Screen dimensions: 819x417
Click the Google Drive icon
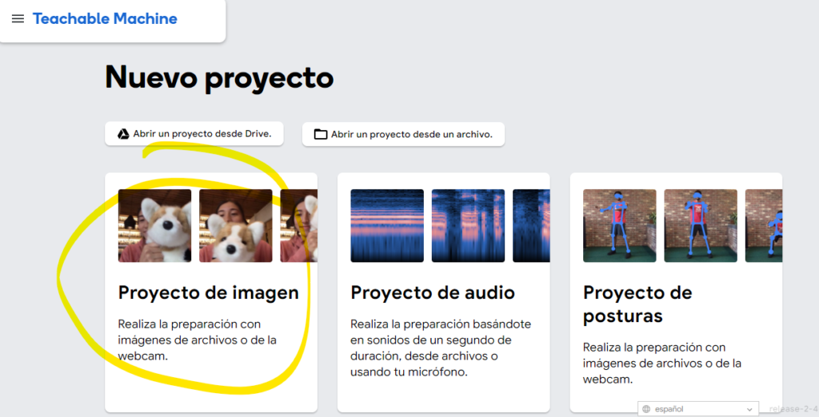coord(123,134)
